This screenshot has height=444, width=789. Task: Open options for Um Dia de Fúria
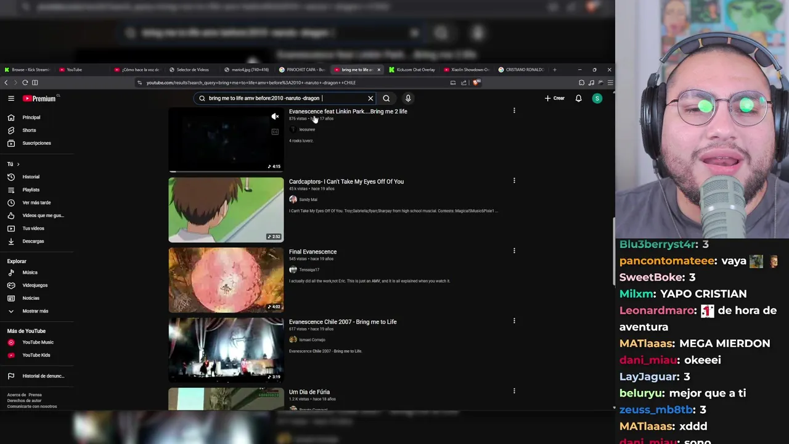click(x=514, y=391)
